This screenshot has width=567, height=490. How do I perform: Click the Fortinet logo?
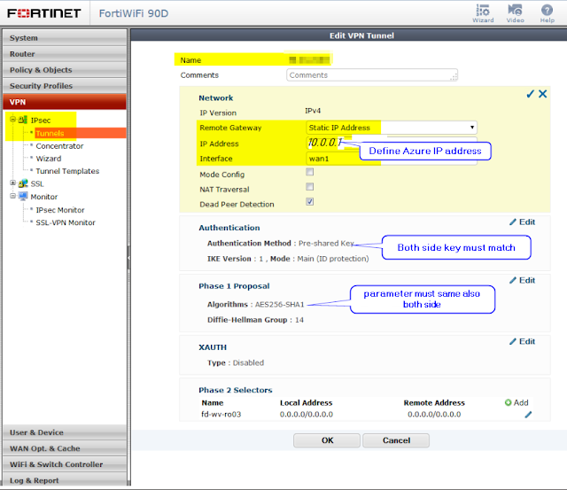[43, 13]
